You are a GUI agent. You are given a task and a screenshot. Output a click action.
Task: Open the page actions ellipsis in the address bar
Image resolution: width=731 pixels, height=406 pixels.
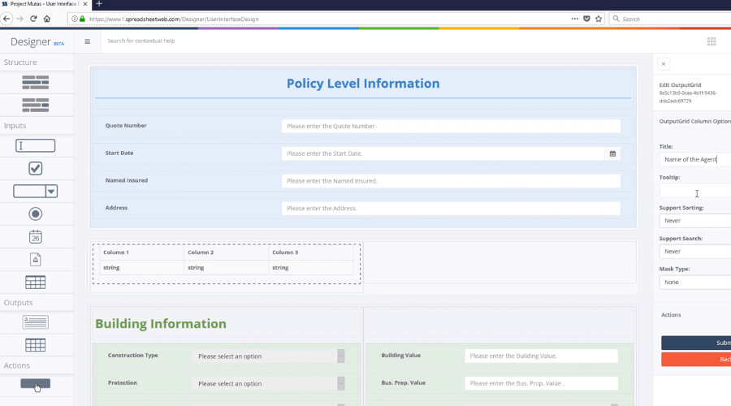(575, 19)
